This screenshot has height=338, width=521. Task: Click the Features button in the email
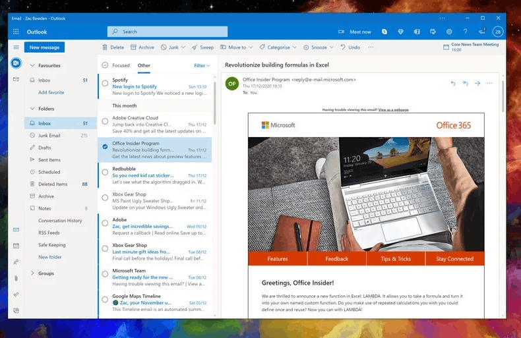point(278,259)
